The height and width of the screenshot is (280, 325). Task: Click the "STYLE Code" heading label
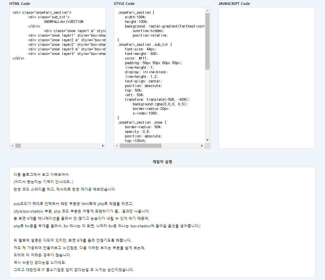(x=124, y=4)
